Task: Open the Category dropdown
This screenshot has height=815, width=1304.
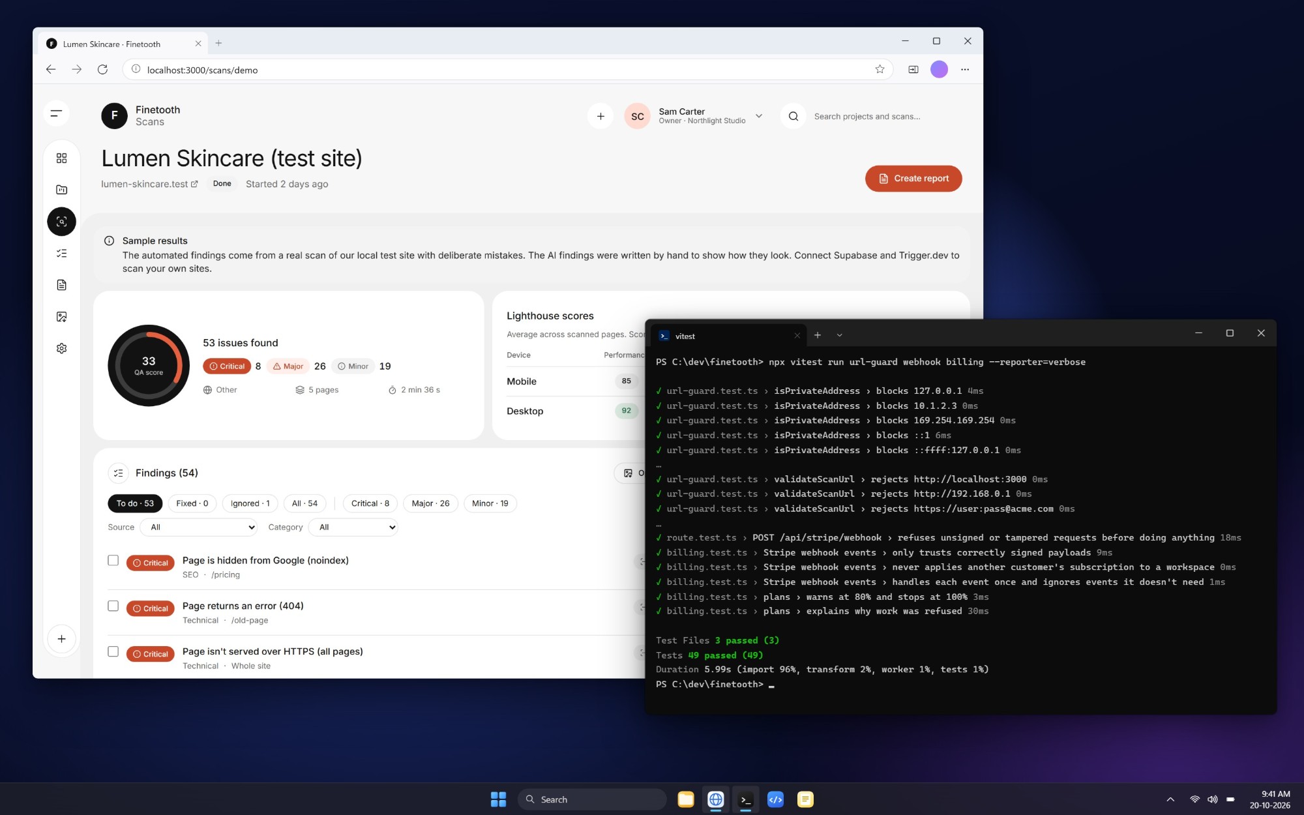Action: tap(353, 527)
